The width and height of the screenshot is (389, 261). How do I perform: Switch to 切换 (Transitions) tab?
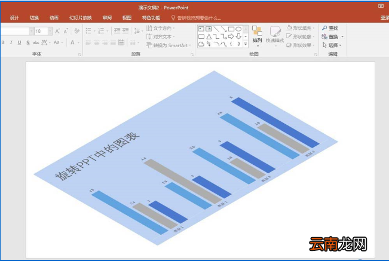click(x=34, y=17)
